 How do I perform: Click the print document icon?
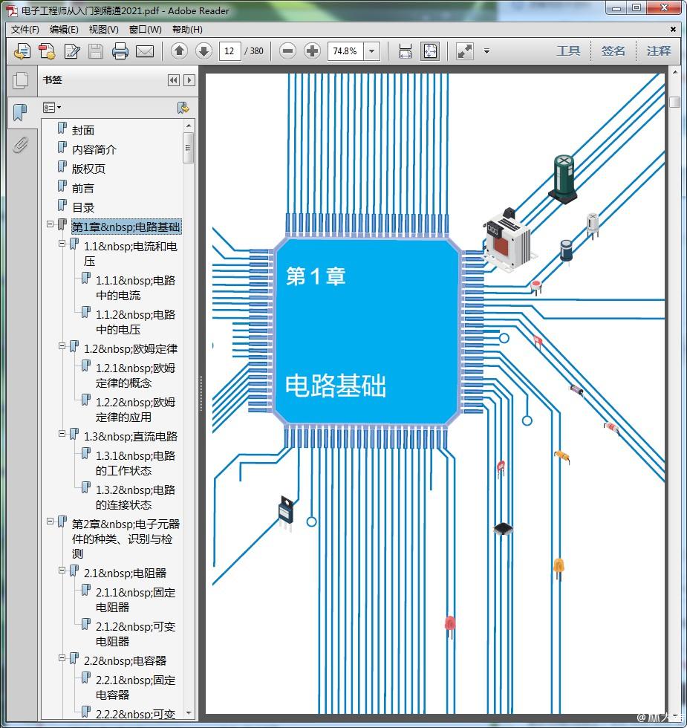click(120, 51)
